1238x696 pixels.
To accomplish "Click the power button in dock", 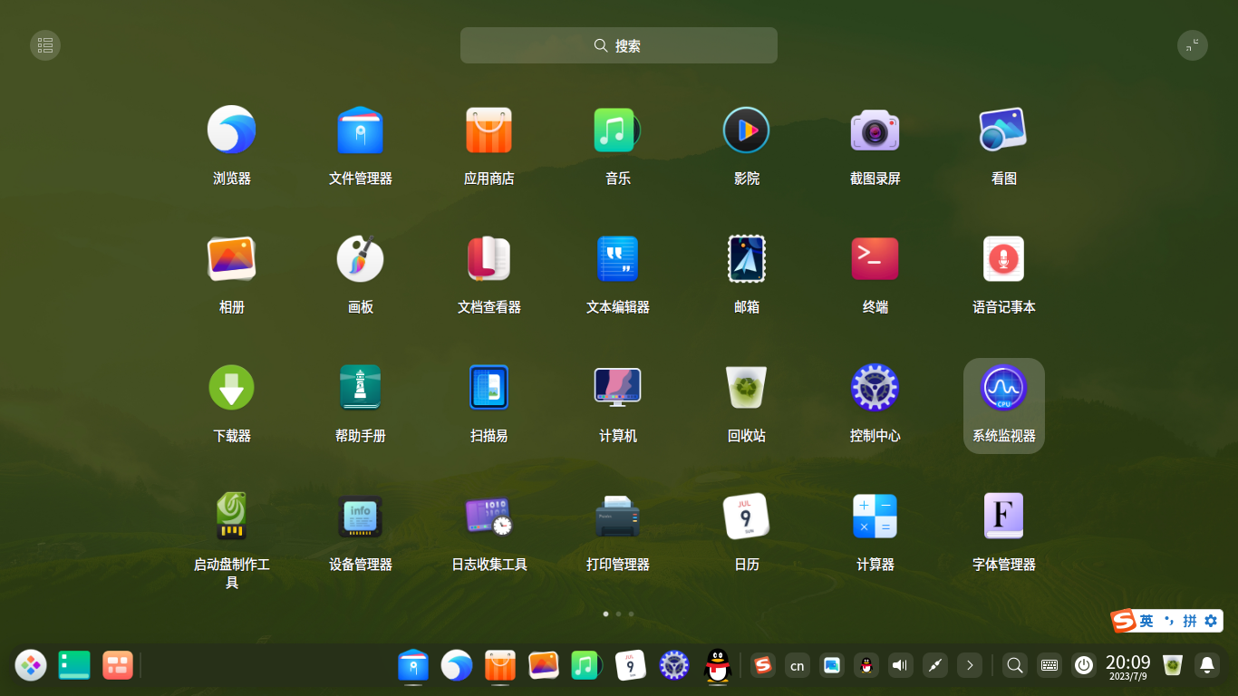I will 1084,665.
